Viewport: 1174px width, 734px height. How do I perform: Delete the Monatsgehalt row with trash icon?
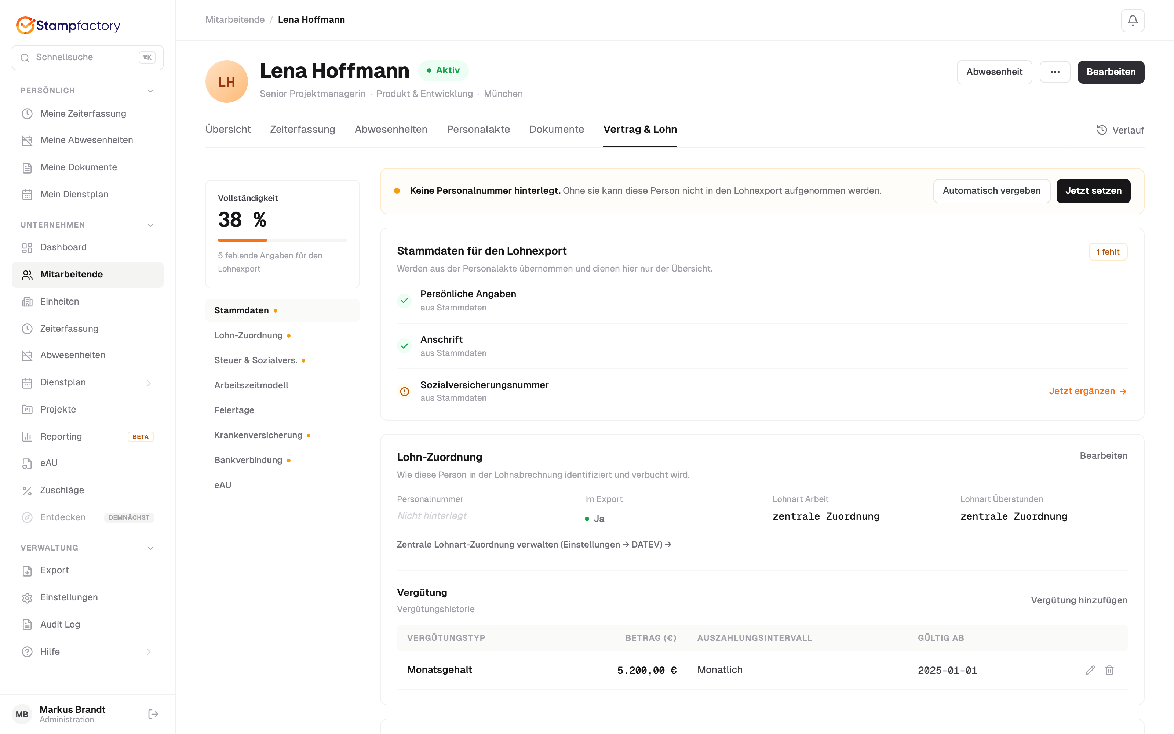pos(1109,670)
